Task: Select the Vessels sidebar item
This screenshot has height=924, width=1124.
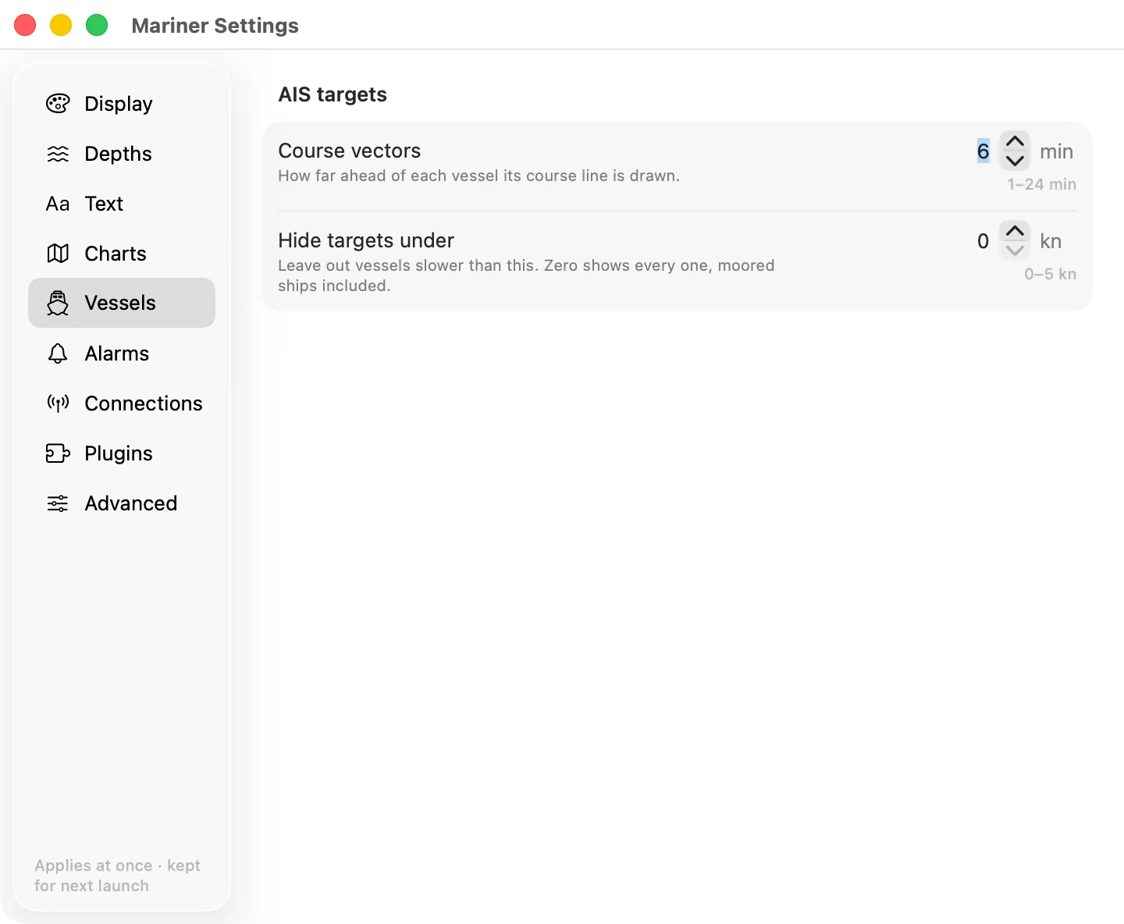Action: pyautogui.click(x=122, y=303)
